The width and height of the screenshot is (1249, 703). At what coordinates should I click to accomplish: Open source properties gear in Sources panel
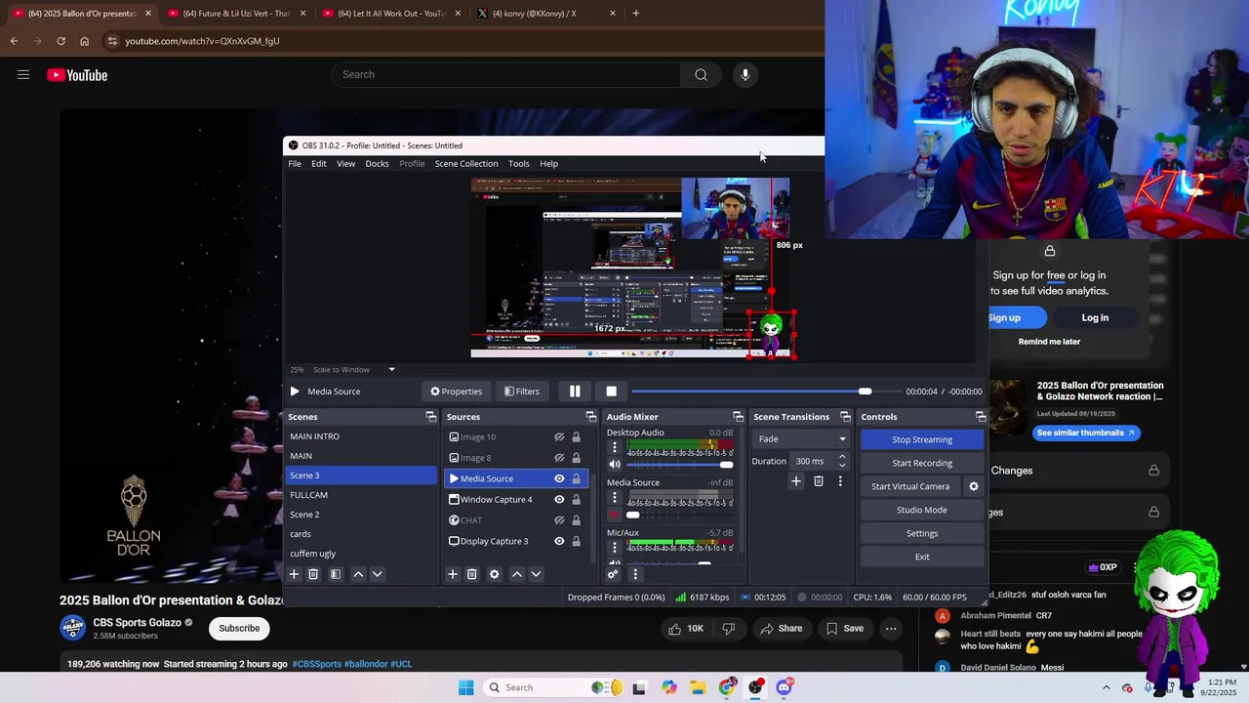[494, 574]
